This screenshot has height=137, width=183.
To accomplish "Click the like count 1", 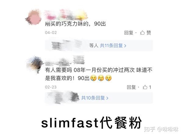I will tap(150, 87).
